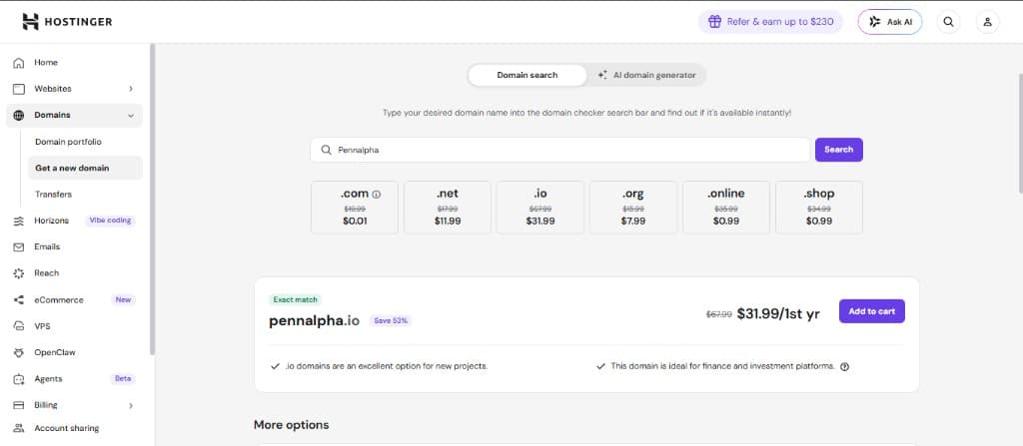Click the pennalpha.io domain name
This screenshot has height=446, width=1023.
[314, 321]
